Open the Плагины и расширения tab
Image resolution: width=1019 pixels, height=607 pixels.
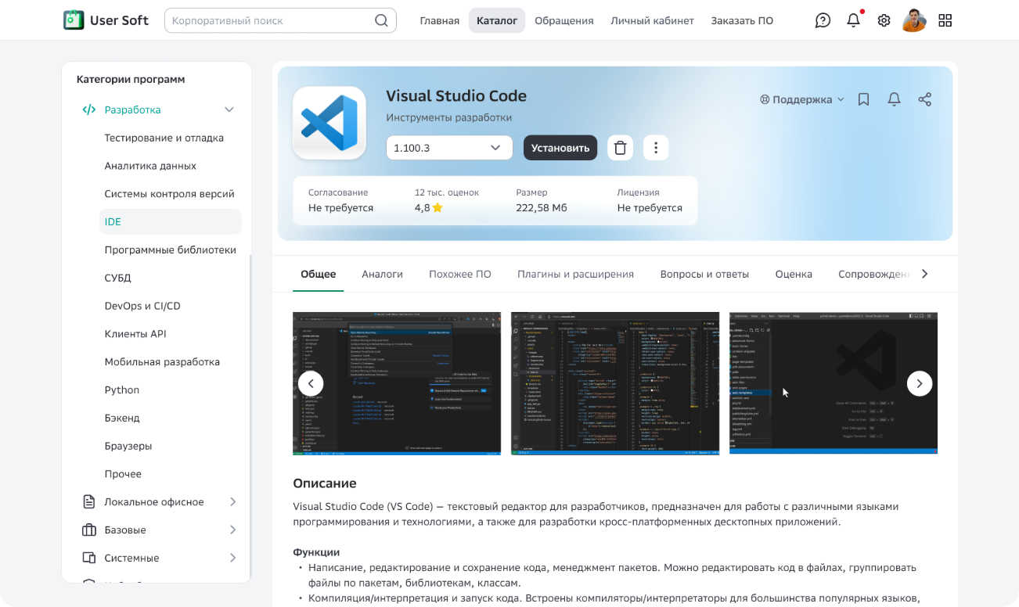coord(575,275)
